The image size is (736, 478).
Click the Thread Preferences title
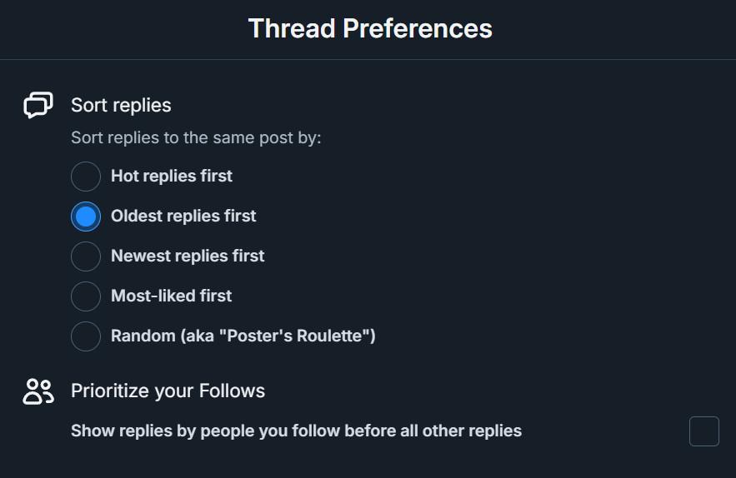click(370, 28)
